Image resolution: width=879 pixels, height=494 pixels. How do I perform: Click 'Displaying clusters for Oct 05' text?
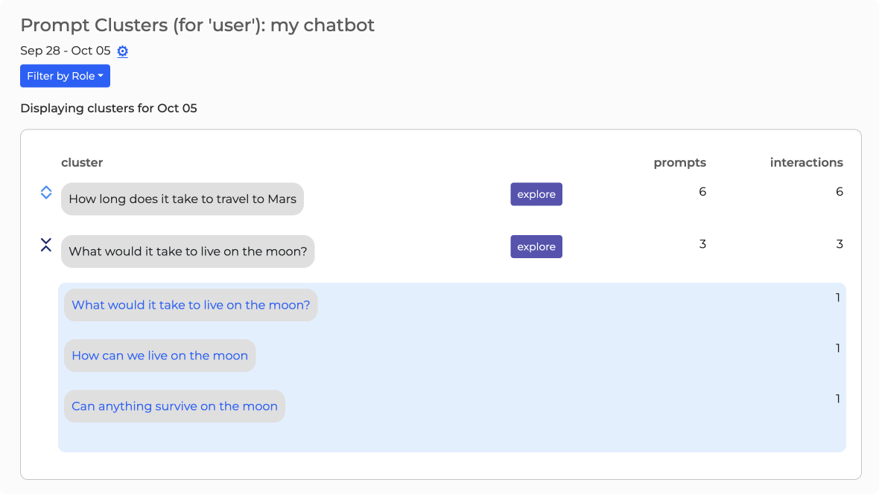(x=109, y=108)
